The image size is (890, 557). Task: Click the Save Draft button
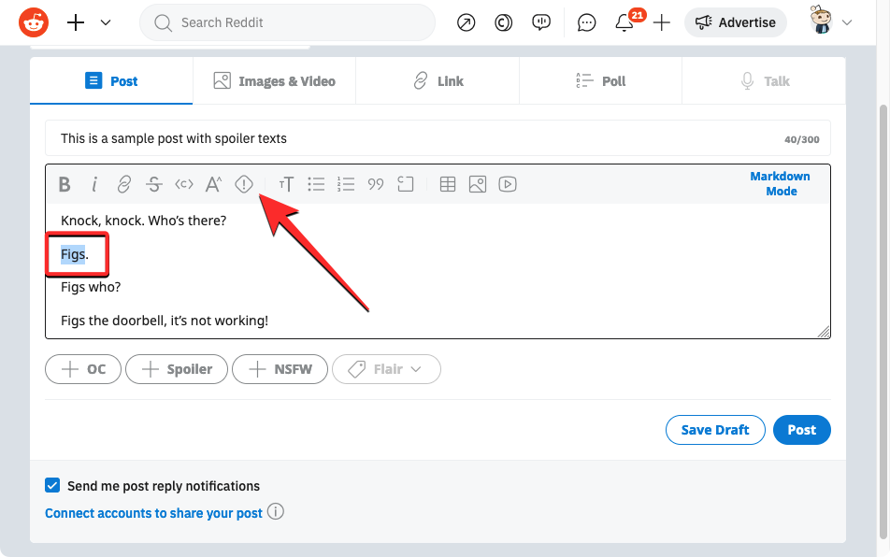(714, 430)
